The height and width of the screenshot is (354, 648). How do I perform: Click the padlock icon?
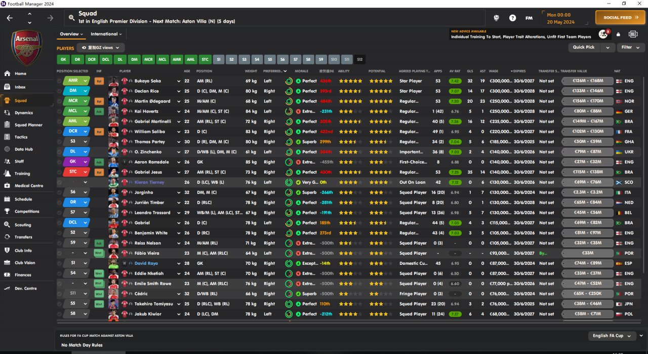click(x=618, y=34)
